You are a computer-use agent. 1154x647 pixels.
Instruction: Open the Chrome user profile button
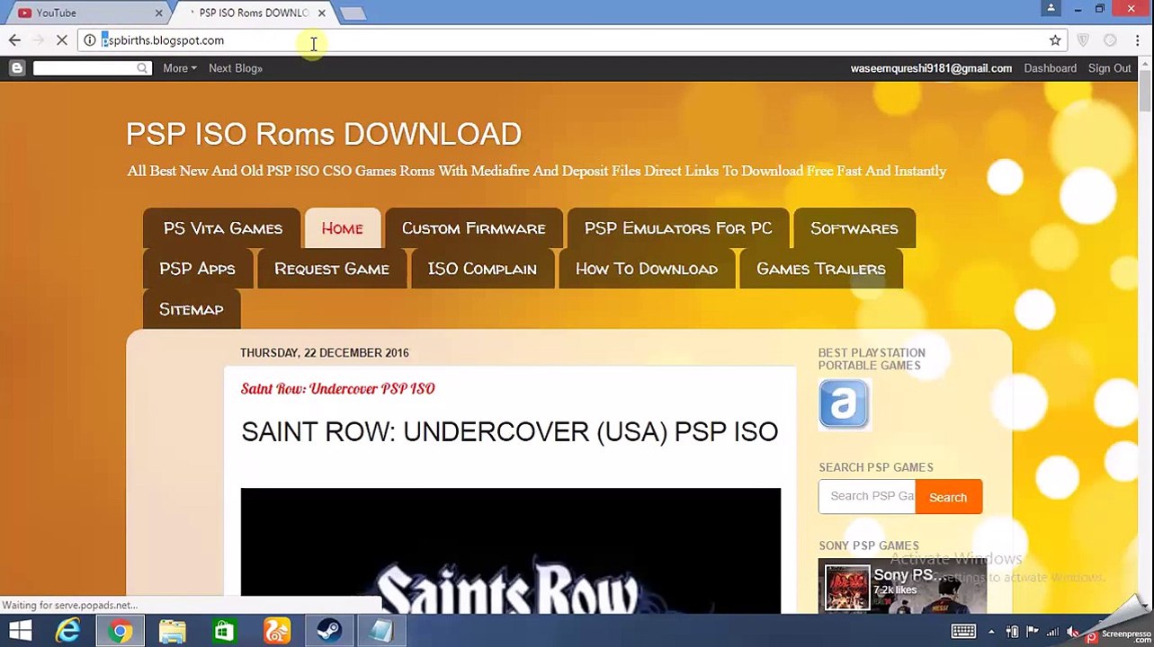click(x=1051, y=9)
